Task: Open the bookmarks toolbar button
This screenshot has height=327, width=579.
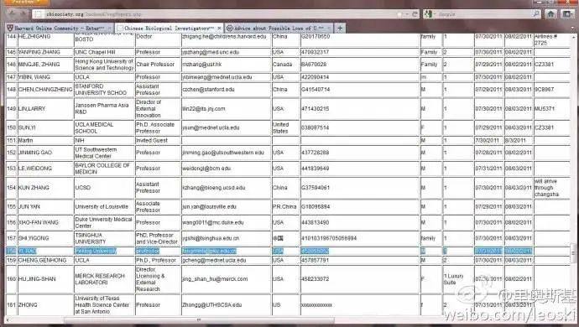Action: [567, 14]
